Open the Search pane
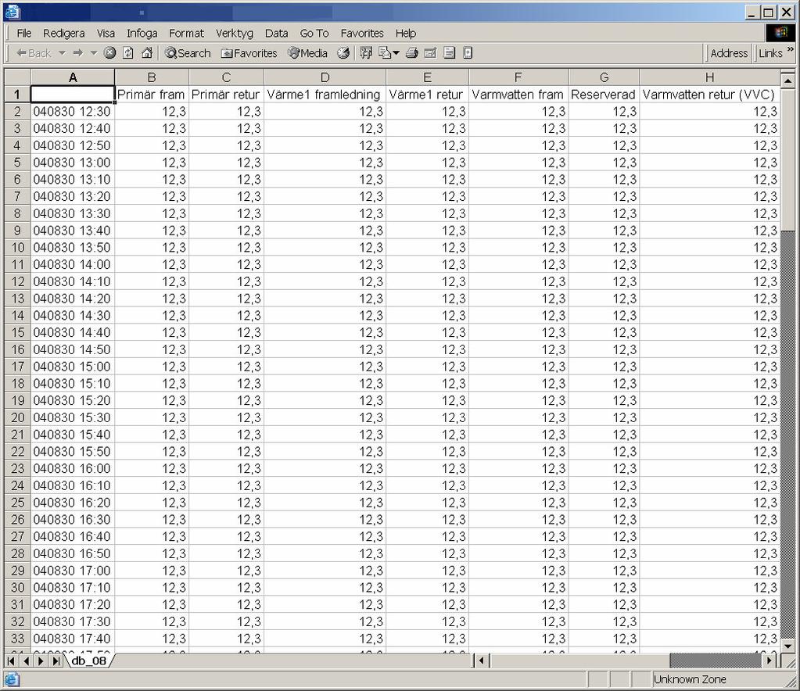The image size is (800, 691). pyautogui.click(x=187, y=53)
